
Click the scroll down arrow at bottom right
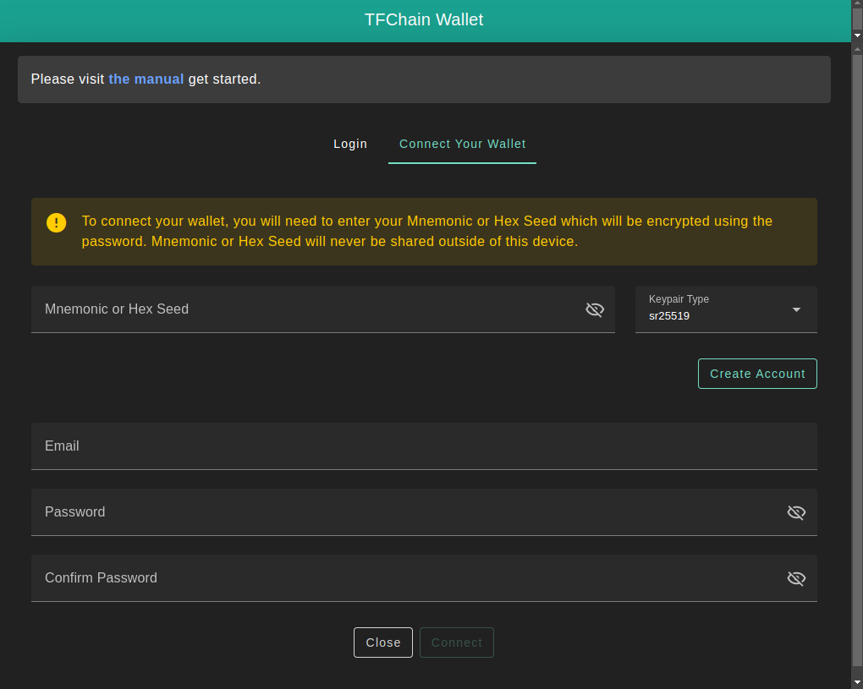857,681
